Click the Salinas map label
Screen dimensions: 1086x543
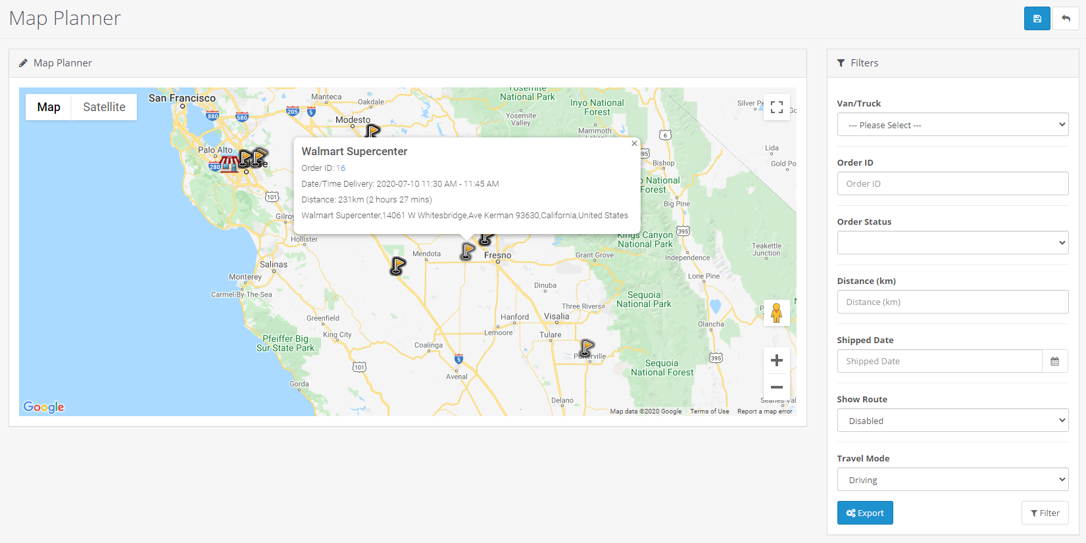274,264
